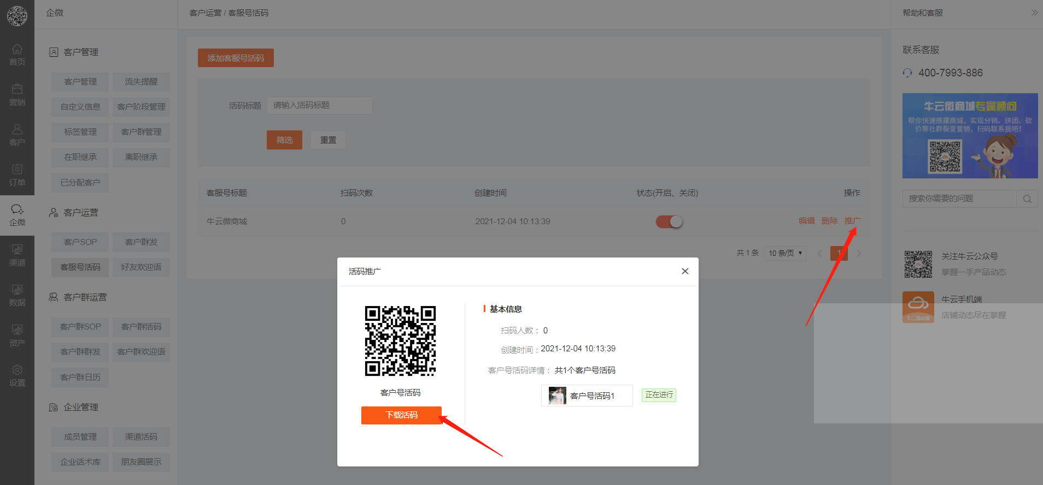Open 客户群群发 menu item

pos(80,352)
